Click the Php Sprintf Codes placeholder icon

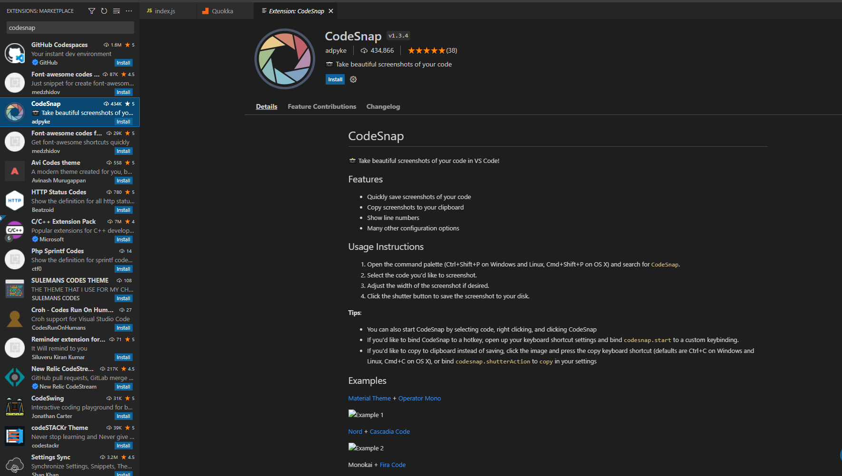(15, 259)
